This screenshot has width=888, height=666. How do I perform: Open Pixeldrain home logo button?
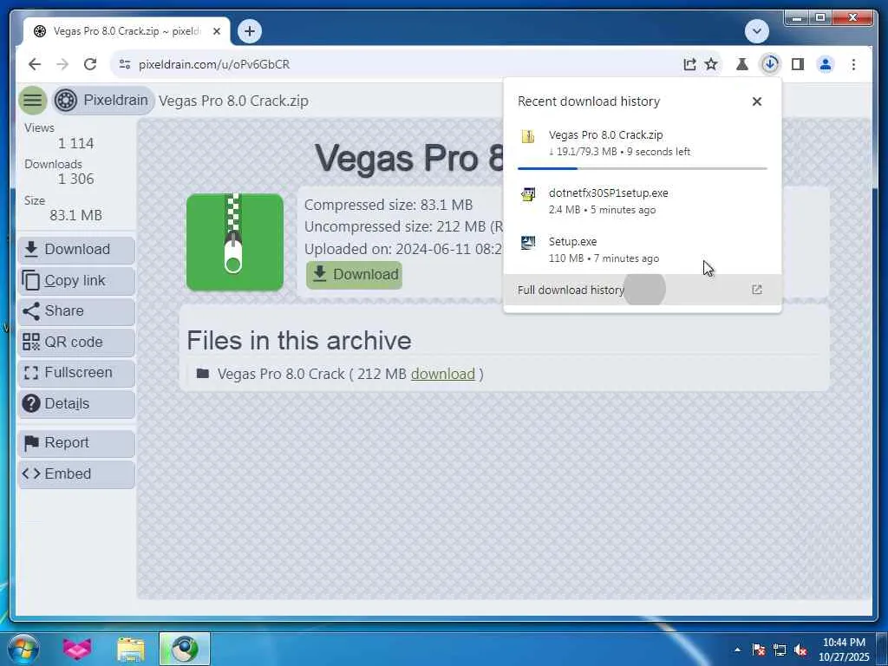[103, 101]
